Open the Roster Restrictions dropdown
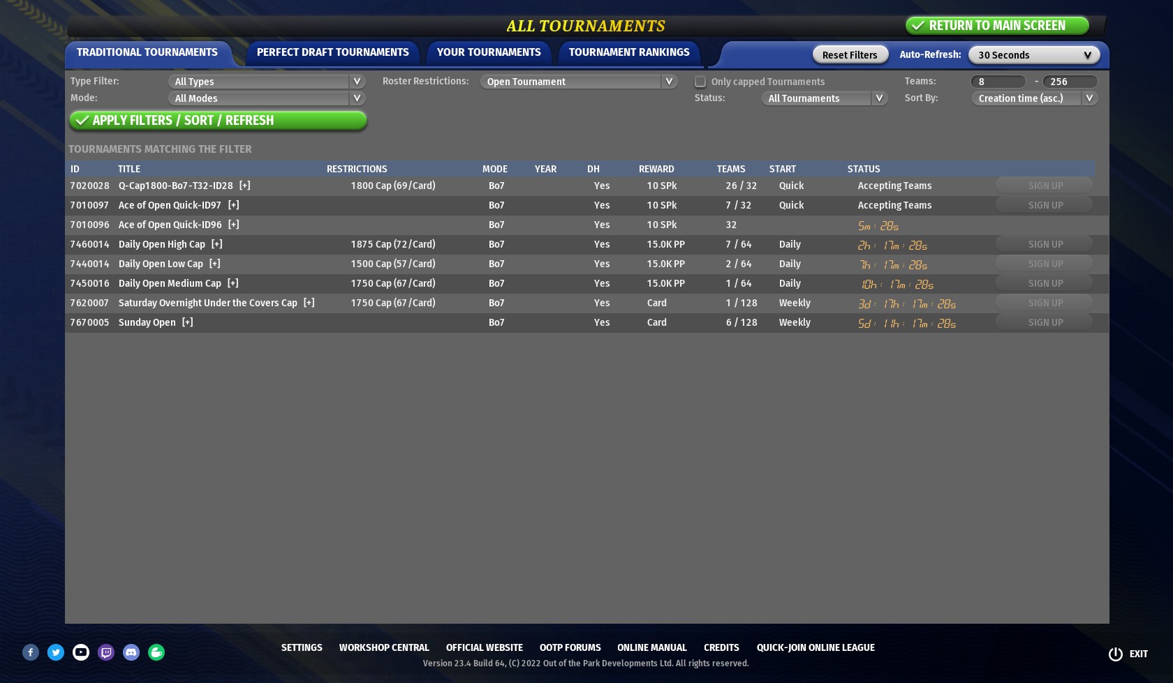The image size is (1173, 683). [578, 82]
